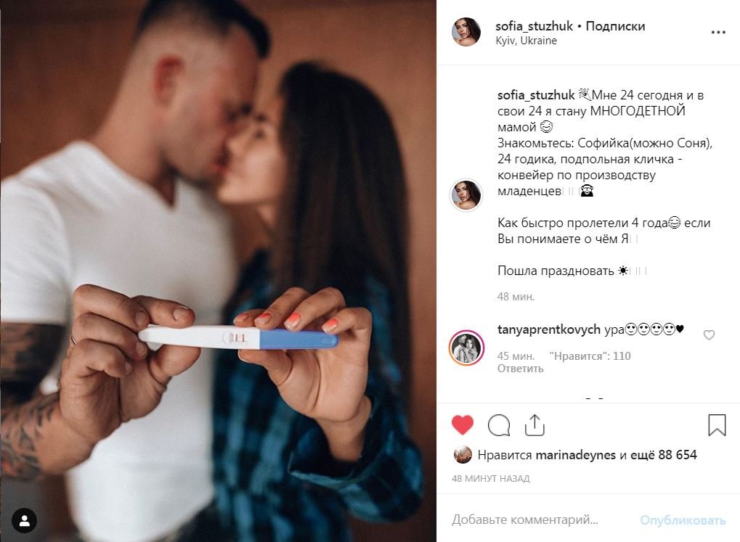Click inside Добавьте комментарий input field
The image size is (740, 542).
tap(542, 520)
